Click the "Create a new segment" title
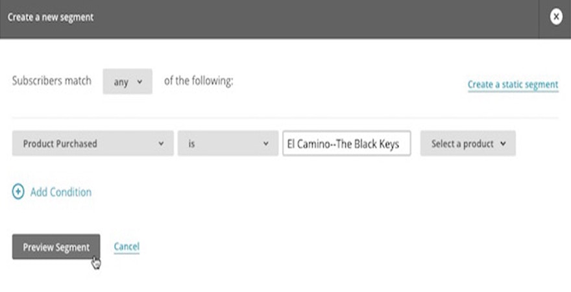This screenshot has width=571, height=292. [x=51, y=18]
